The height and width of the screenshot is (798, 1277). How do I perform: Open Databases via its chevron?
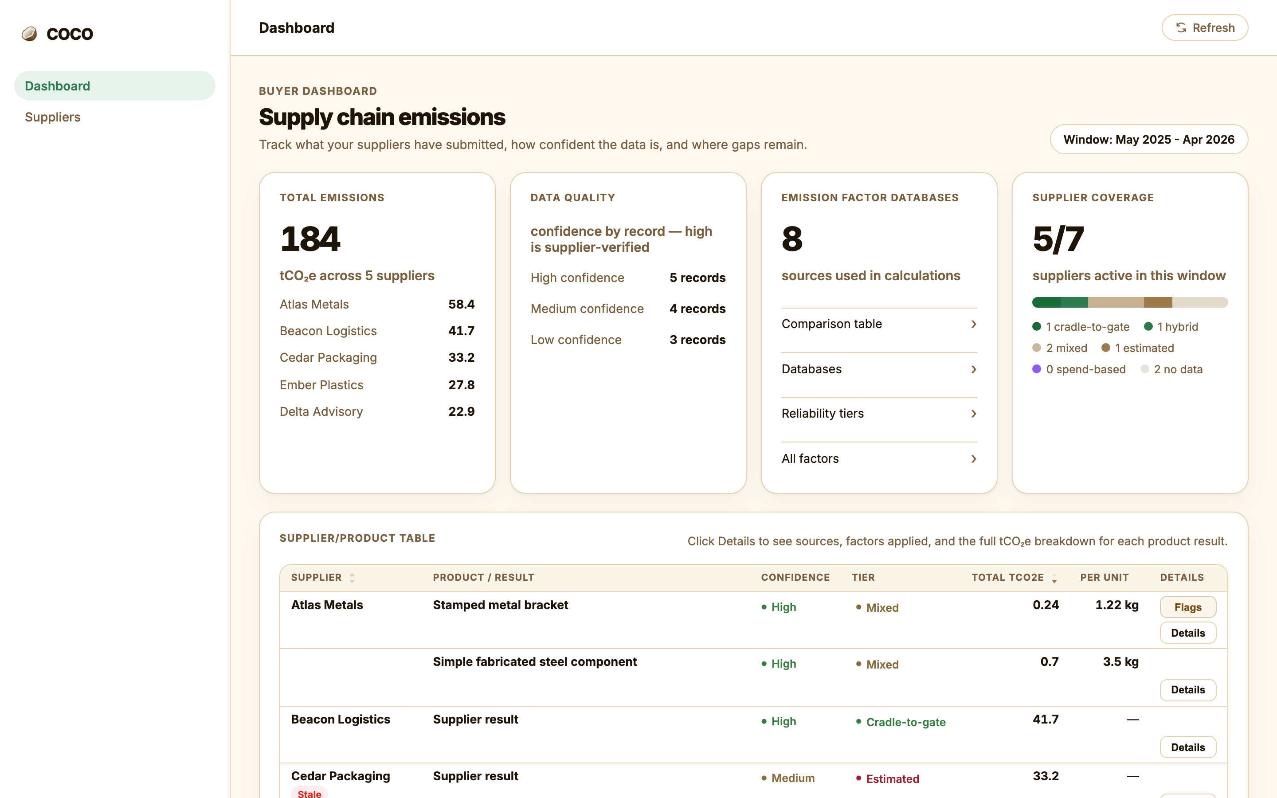click(x=974, y=369)
